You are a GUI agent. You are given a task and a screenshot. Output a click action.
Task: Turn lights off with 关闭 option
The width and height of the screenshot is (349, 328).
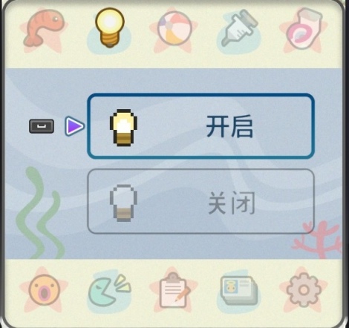(x=200, y=201)
